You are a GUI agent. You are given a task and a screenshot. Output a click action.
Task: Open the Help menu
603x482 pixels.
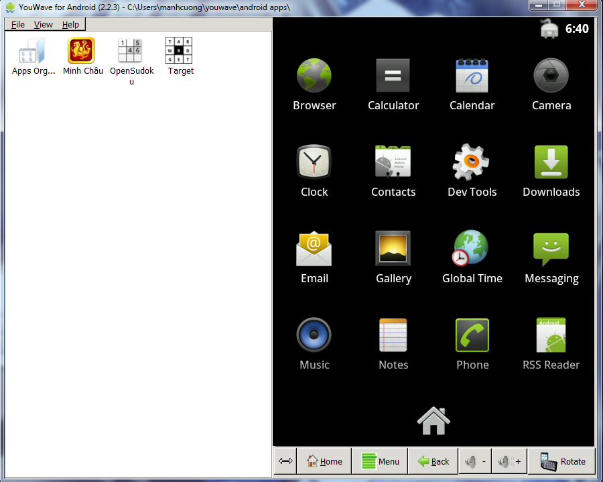70,25
